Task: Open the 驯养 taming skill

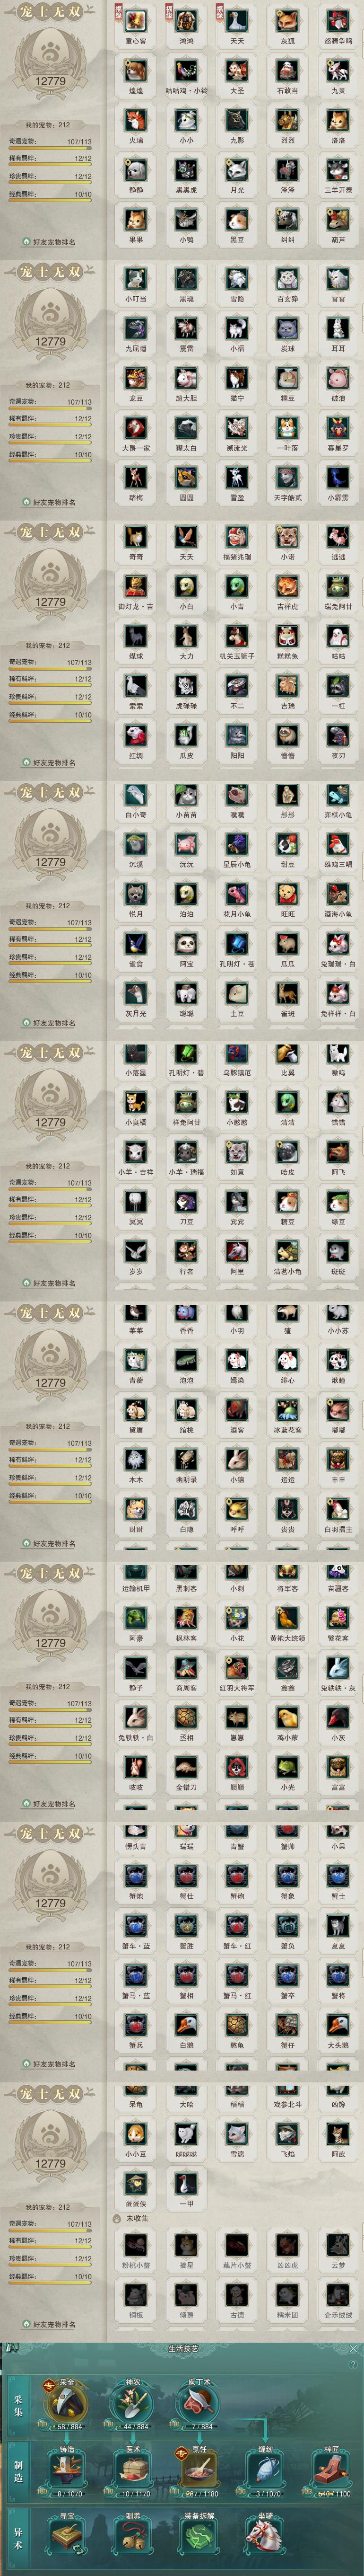Action: tap(133, 2536)
